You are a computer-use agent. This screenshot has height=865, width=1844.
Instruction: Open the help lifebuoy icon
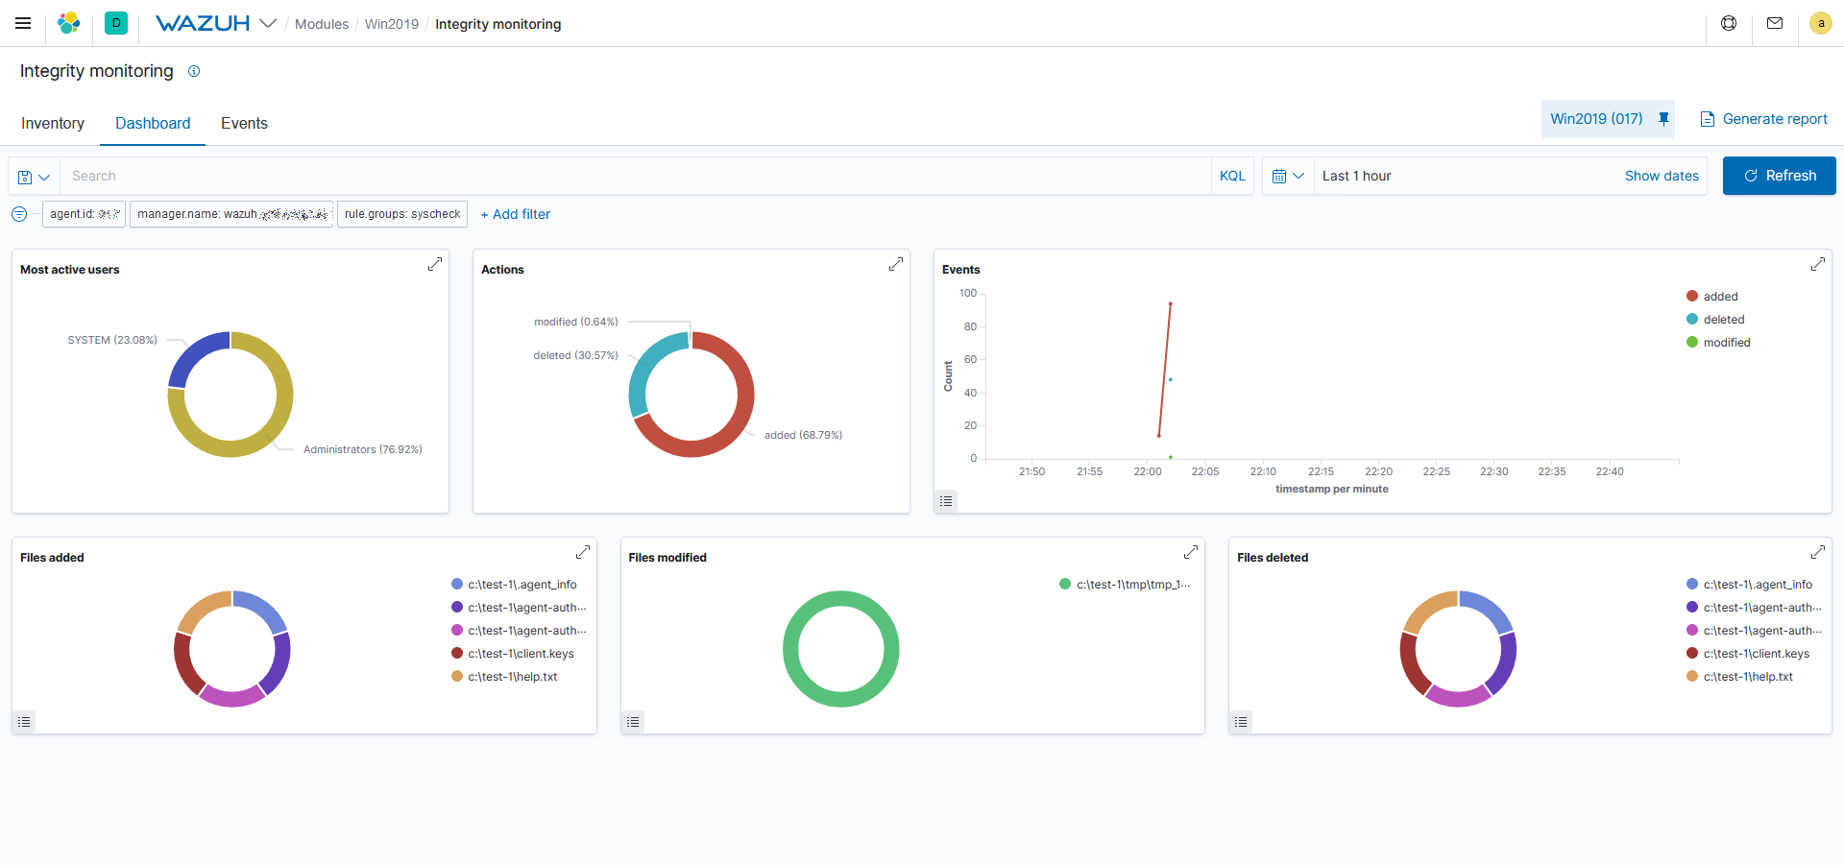click(x=1729, y=23)
